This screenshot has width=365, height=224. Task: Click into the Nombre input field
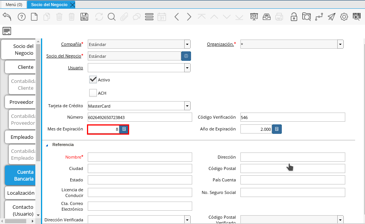point(140,157)
